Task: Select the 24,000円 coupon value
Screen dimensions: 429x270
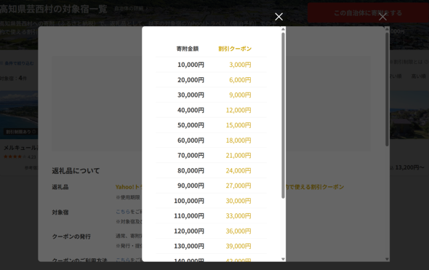Action: 238,170
